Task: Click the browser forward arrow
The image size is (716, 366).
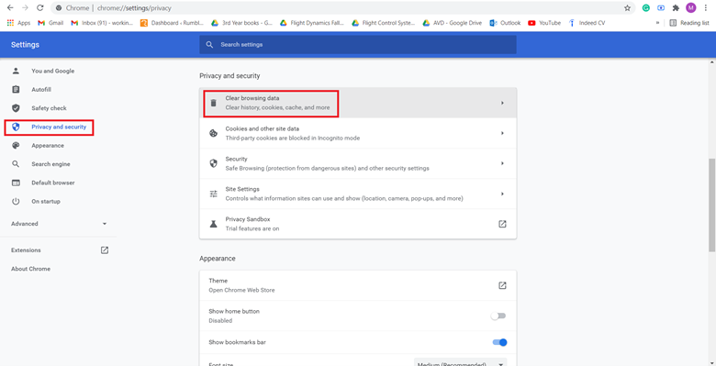Action: pos(25,7)
